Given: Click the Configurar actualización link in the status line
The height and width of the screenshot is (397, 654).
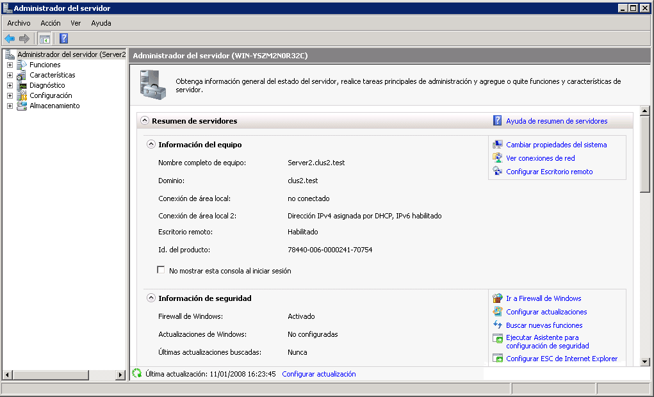Looking at the screenshot, I should pos(318,374).
